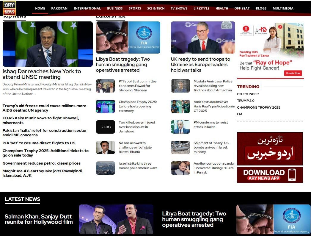Read Bilawal Bhutto writ of state story
This screenshot has height=236, width=311.
pyautogui.click(x=136, y=147)
